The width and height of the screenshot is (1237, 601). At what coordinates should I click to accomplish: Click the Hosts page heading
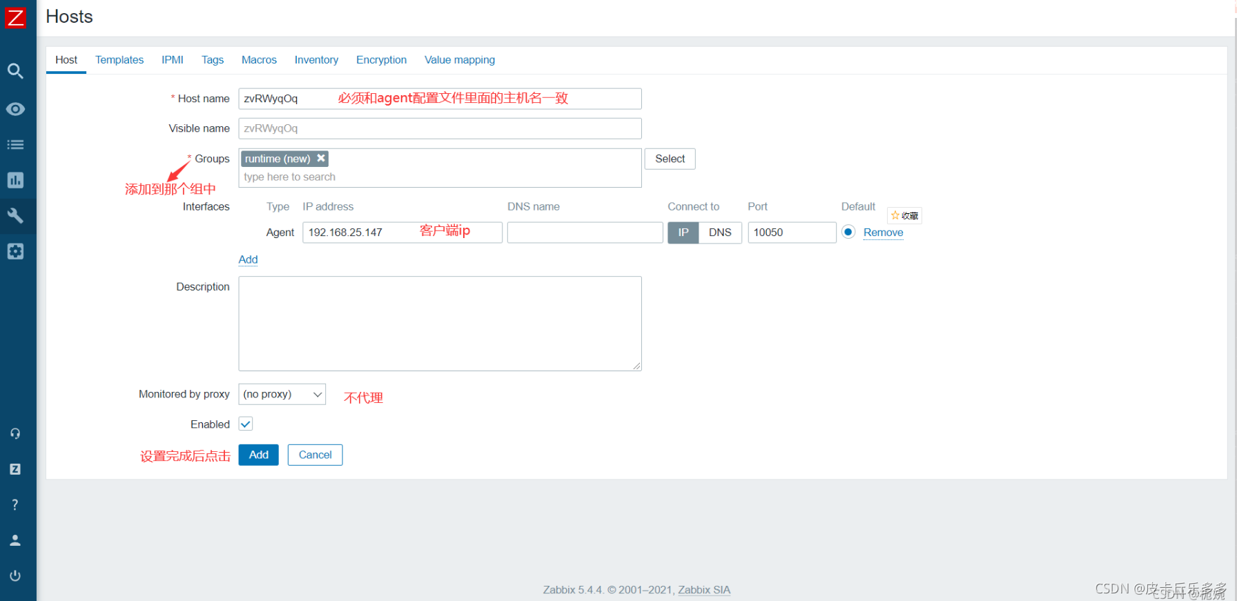click(x=69, y=17)
